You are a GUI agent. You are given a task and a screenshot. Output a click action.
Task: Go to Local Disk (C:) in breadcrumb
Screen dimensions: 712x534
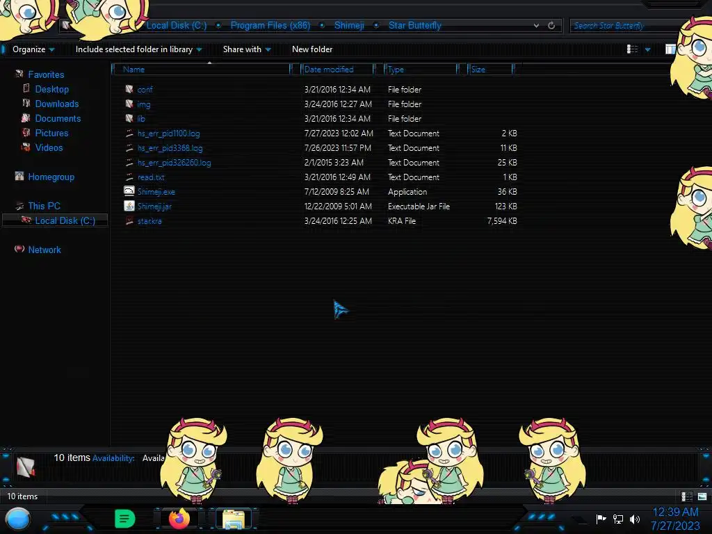click(x=176, y=26)
